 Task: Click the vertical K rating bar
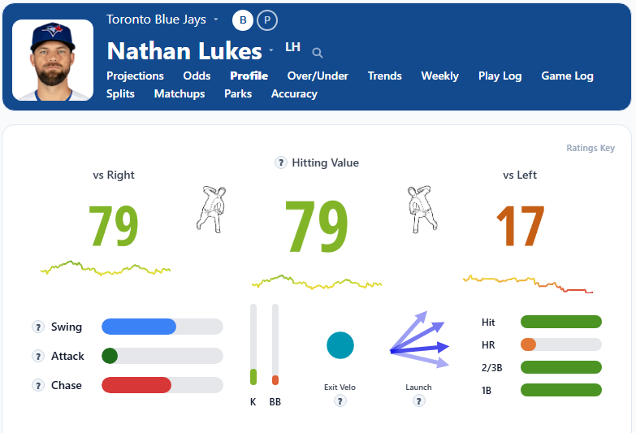[x=253, y=344]
